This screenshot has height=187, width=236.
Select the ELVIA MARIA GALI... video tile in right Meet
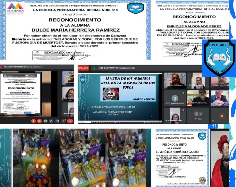175,116
